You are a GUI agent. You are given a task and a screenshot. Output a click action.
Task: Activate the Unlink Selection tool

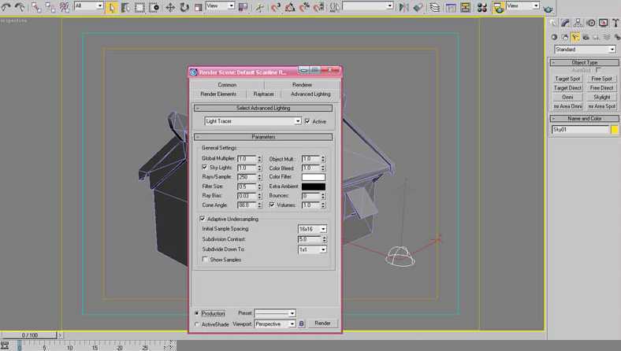50,7
